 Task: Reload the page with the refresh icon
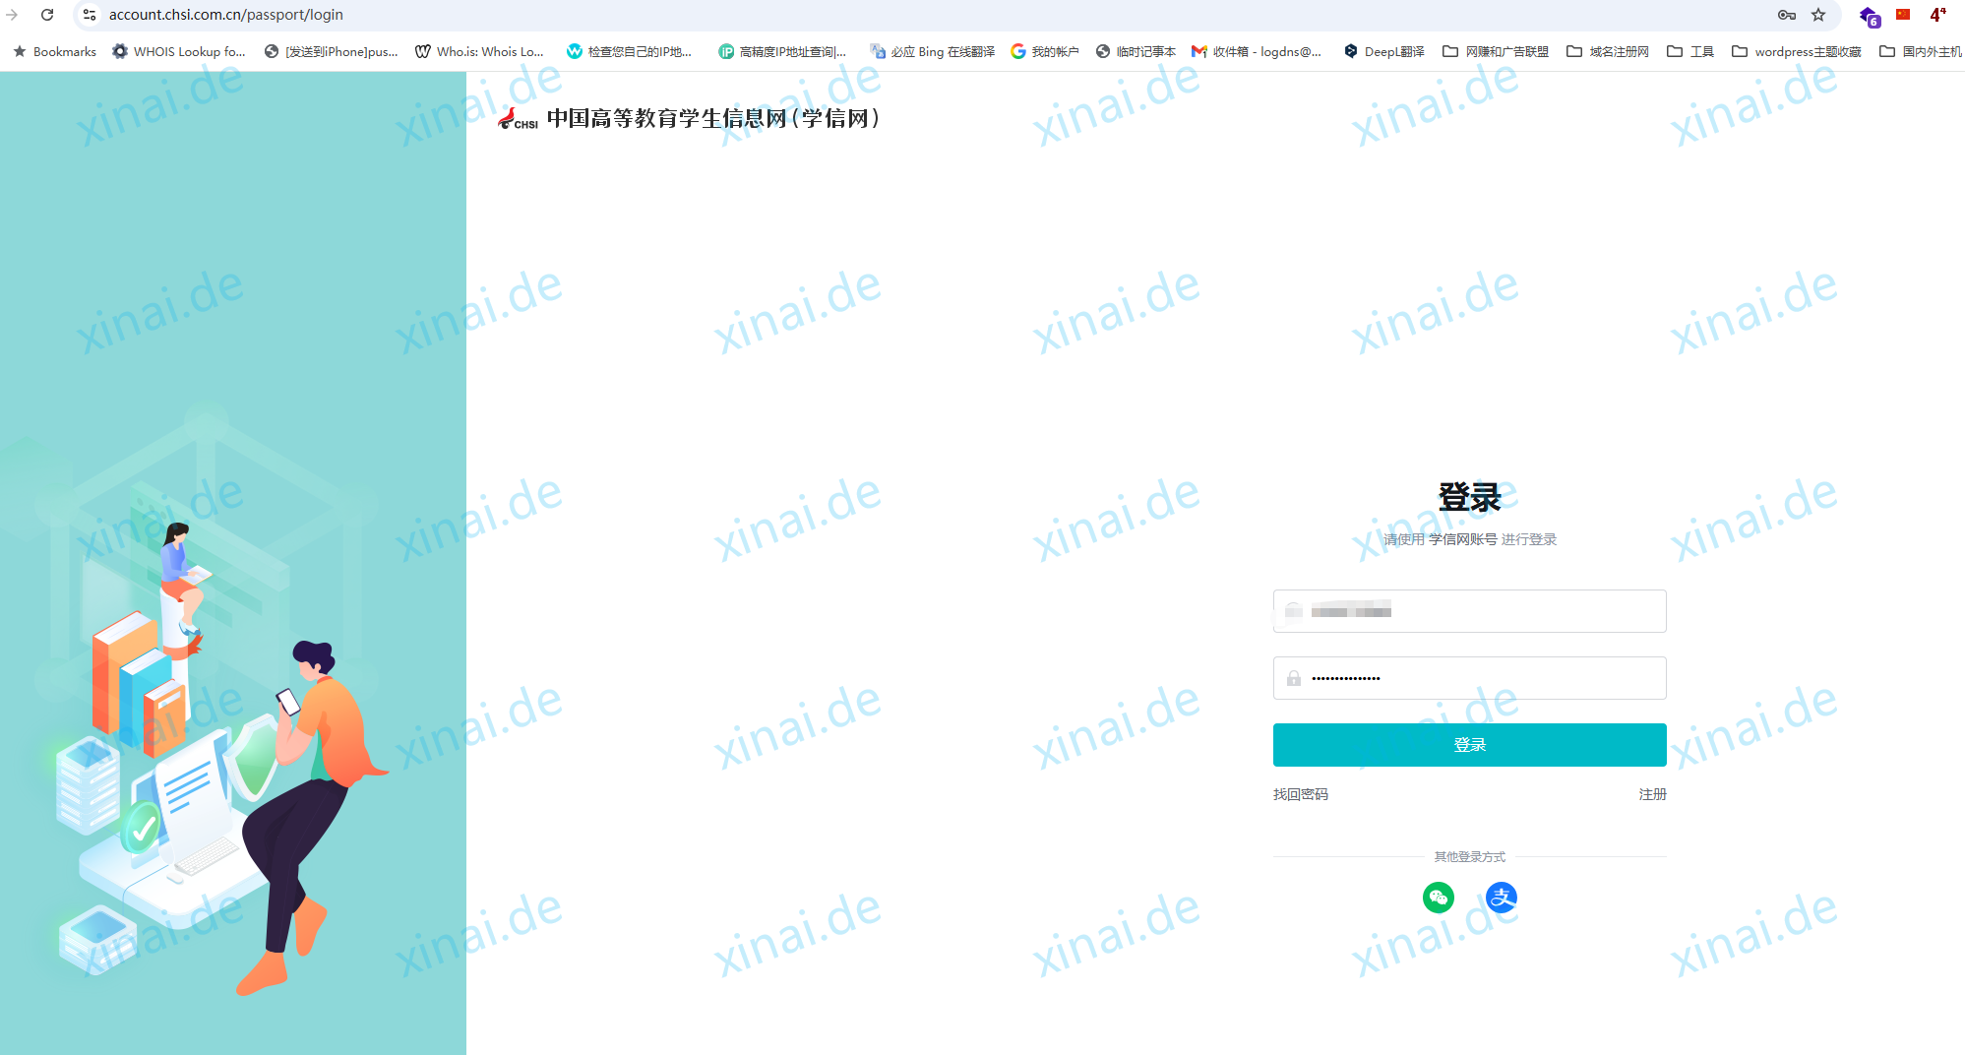click(x=47, y=15)
